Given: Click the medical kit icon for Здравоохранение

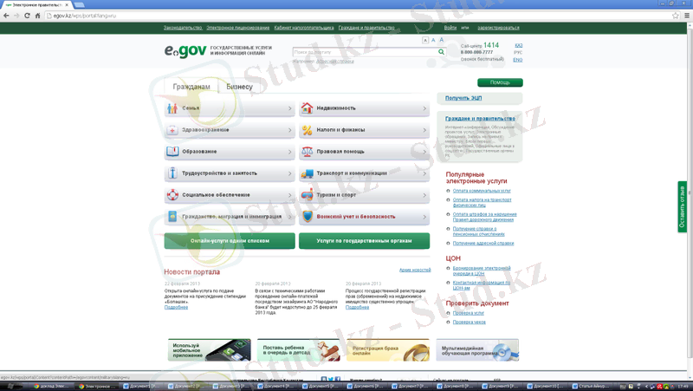Looking at the screenshot, I should [172, 130].
